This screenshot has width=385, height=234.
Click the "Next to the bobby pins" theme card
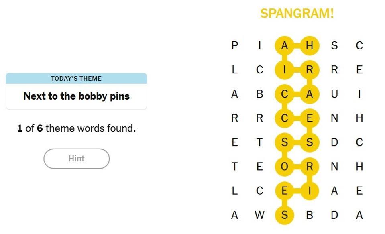(x=76, y=96)
